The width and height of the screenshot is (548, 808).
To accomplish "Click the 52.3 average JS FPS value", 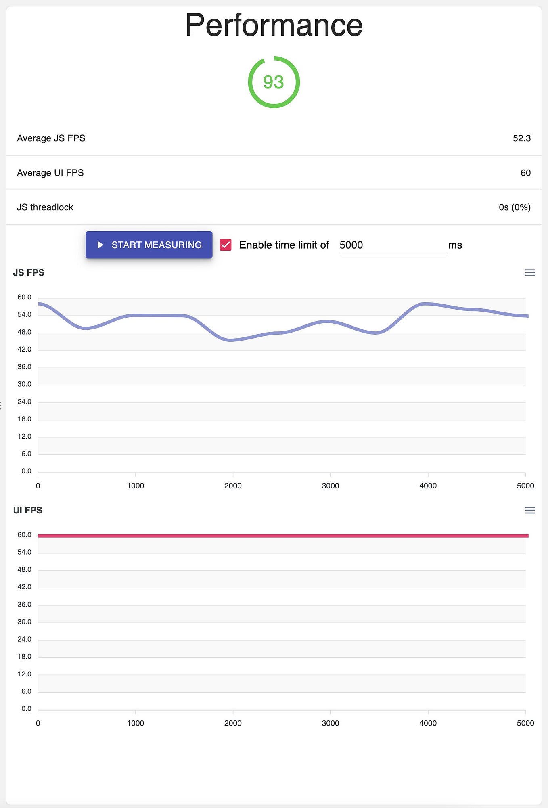I will [x=521, y=138].
